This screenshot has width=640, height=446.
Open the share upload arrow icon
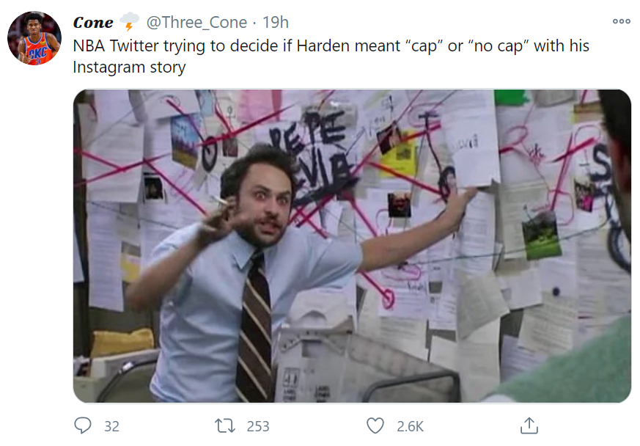coord(529,425)
